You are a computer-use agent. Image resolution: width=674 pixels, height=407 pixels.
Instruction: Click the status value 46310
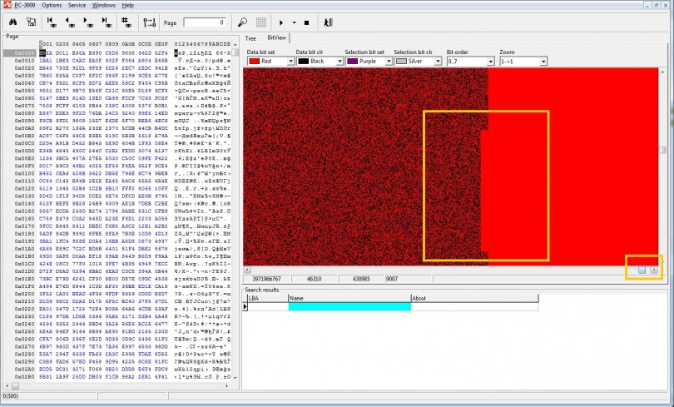[x=315, y=279]
